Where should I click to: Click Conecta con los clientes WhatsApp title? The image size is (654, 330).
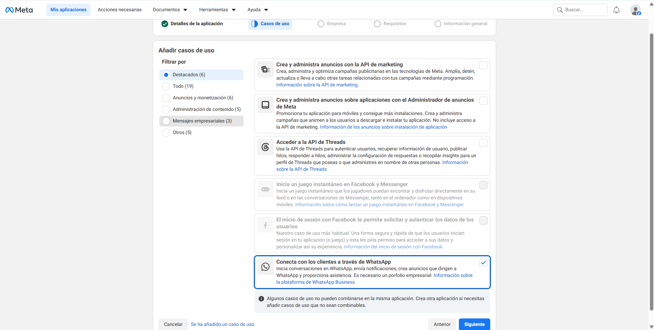tap(334, 262)
